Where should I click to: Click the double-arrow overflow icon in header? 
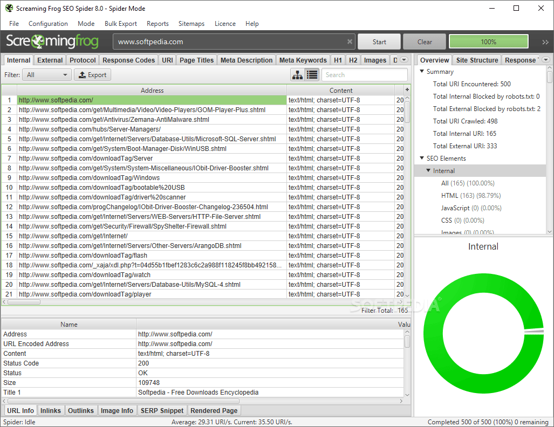tap(545, 42)
